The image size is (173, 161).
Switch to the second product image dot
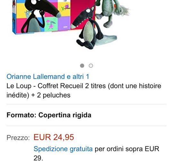click(91, 66)
